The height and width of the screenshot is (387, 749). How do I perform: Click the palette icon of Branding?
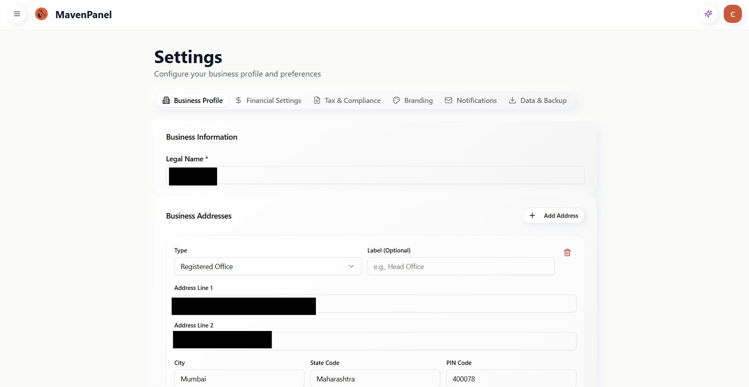[x=396, y=100]
